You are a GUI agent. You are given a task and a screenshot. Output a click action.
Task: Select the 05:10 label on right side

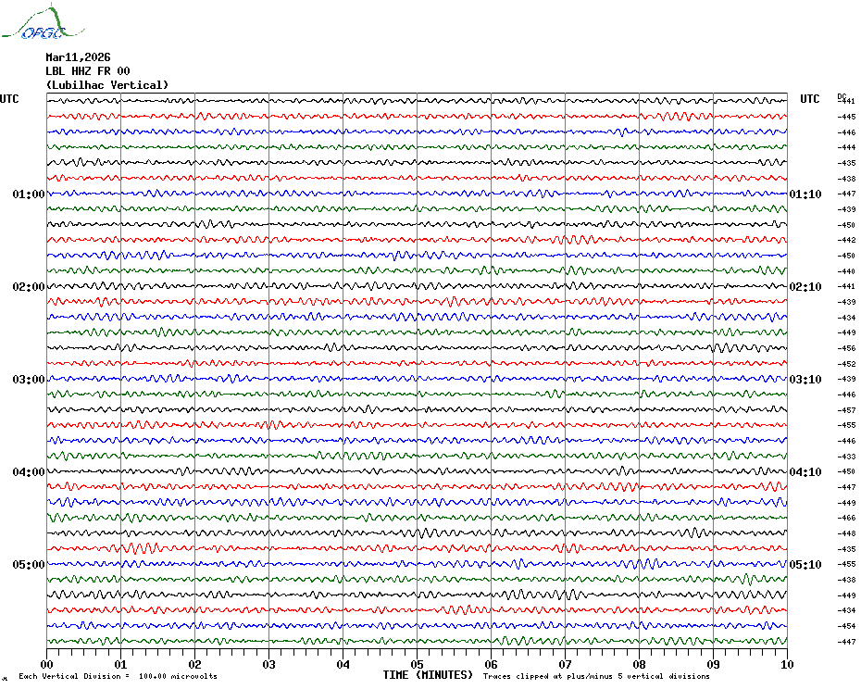(805, 565)
